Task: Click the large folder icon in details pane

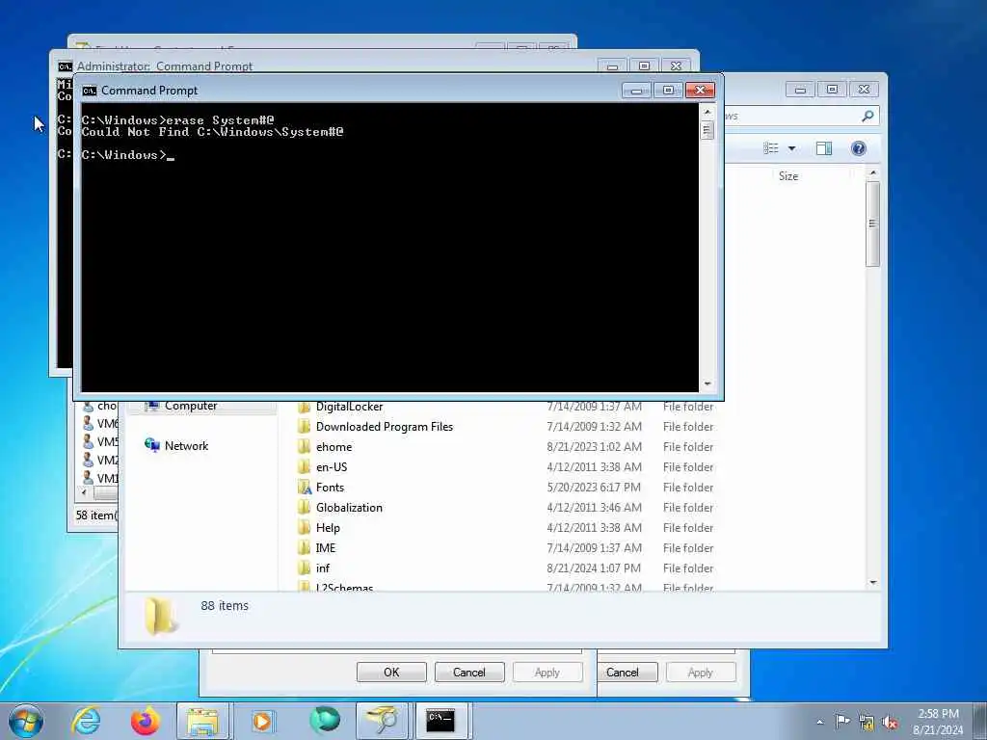Action: [160, 616]
